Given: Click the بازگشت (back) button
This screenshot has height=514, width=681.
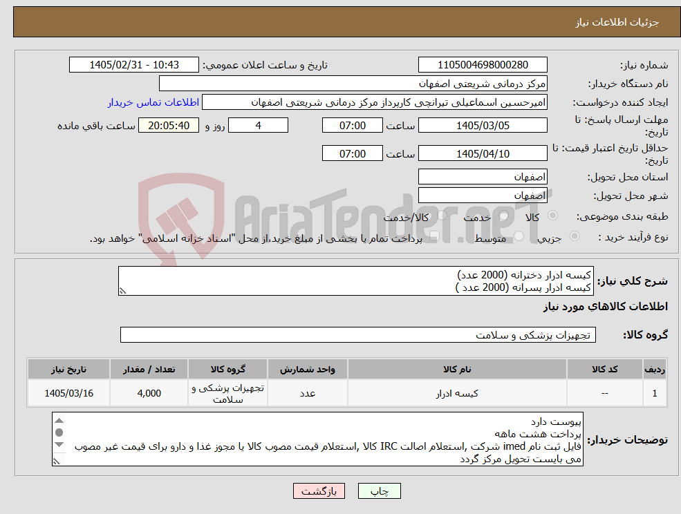Looking at the screenshot, I should [x=319, y=491].
